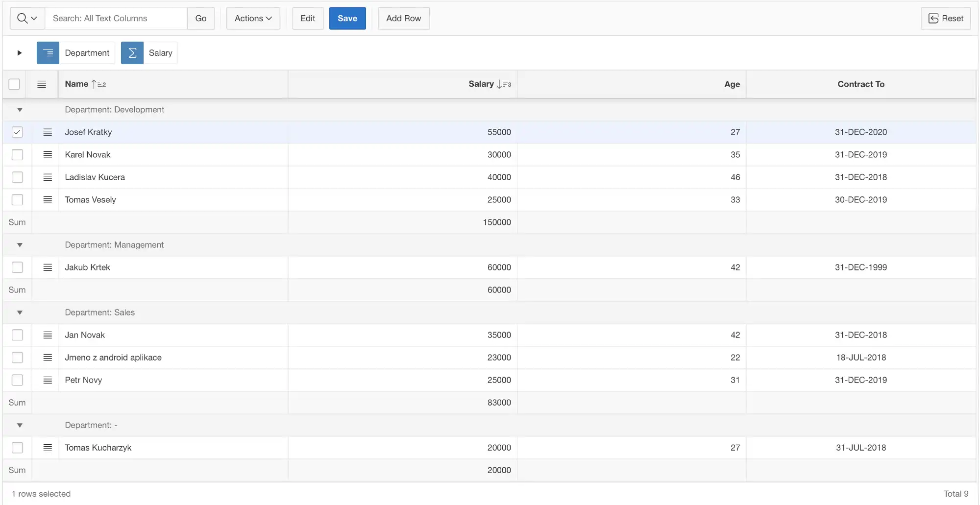Focus the Search All Text Columns field

(116, 19)
